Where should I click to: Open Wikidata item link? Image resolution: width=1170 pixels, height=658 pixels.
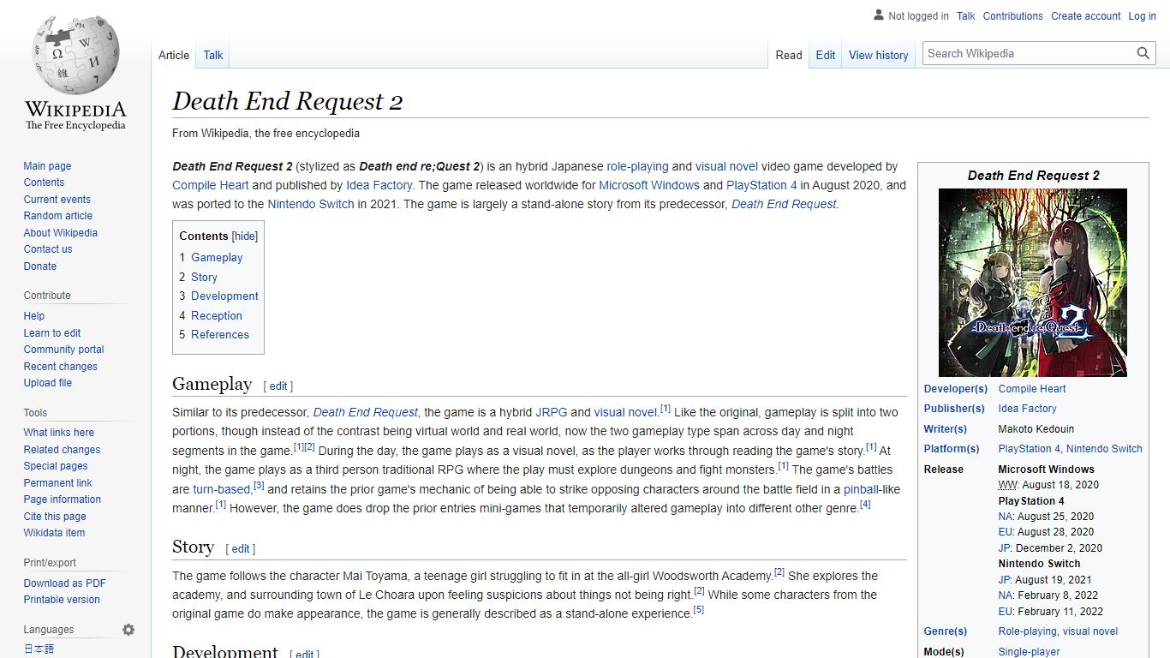(x=54, y=533)
